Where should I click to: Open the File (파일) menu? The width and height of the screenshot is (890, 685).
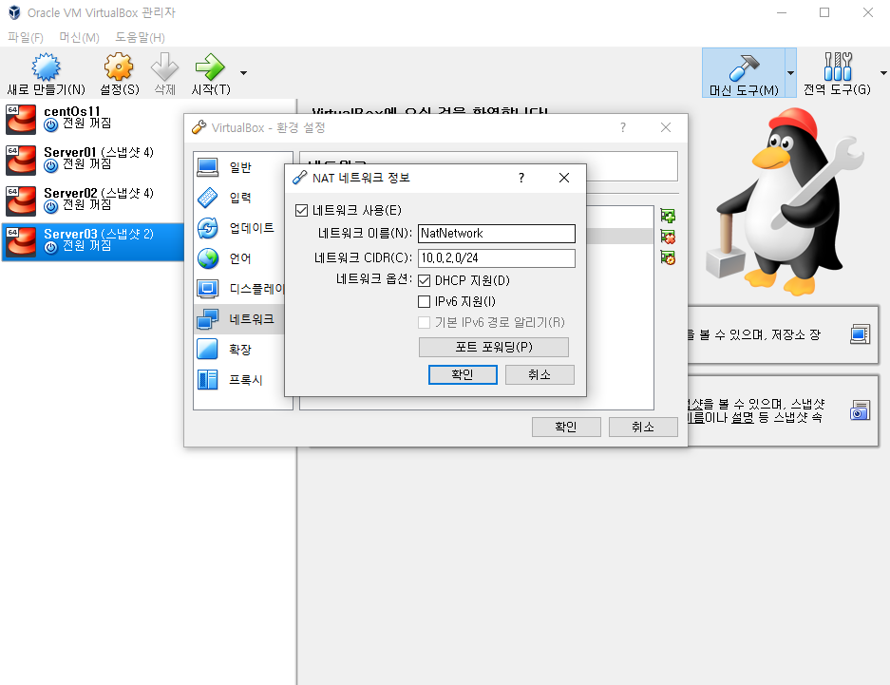click(x=26, y=37)
